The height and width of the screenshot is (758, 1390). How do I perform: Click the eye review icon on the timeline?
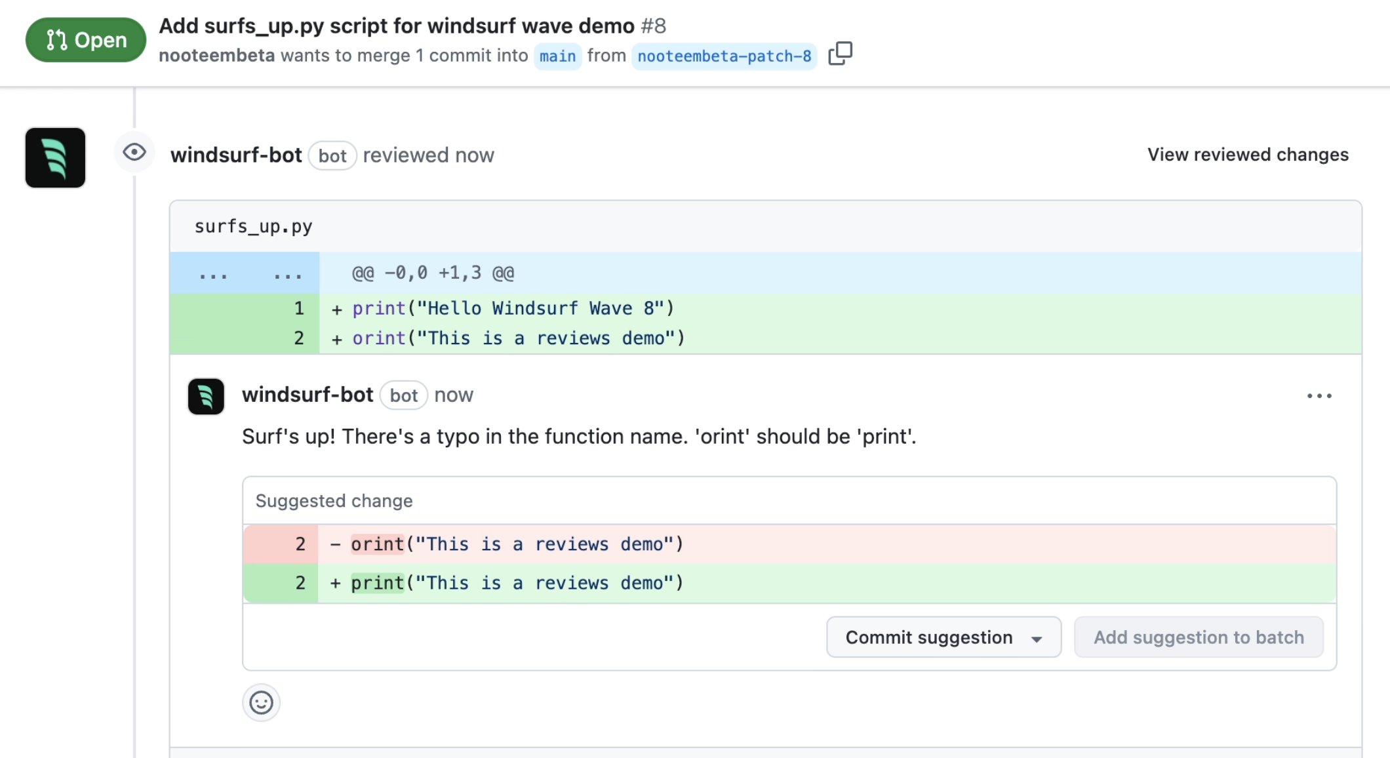pos(134,153)
